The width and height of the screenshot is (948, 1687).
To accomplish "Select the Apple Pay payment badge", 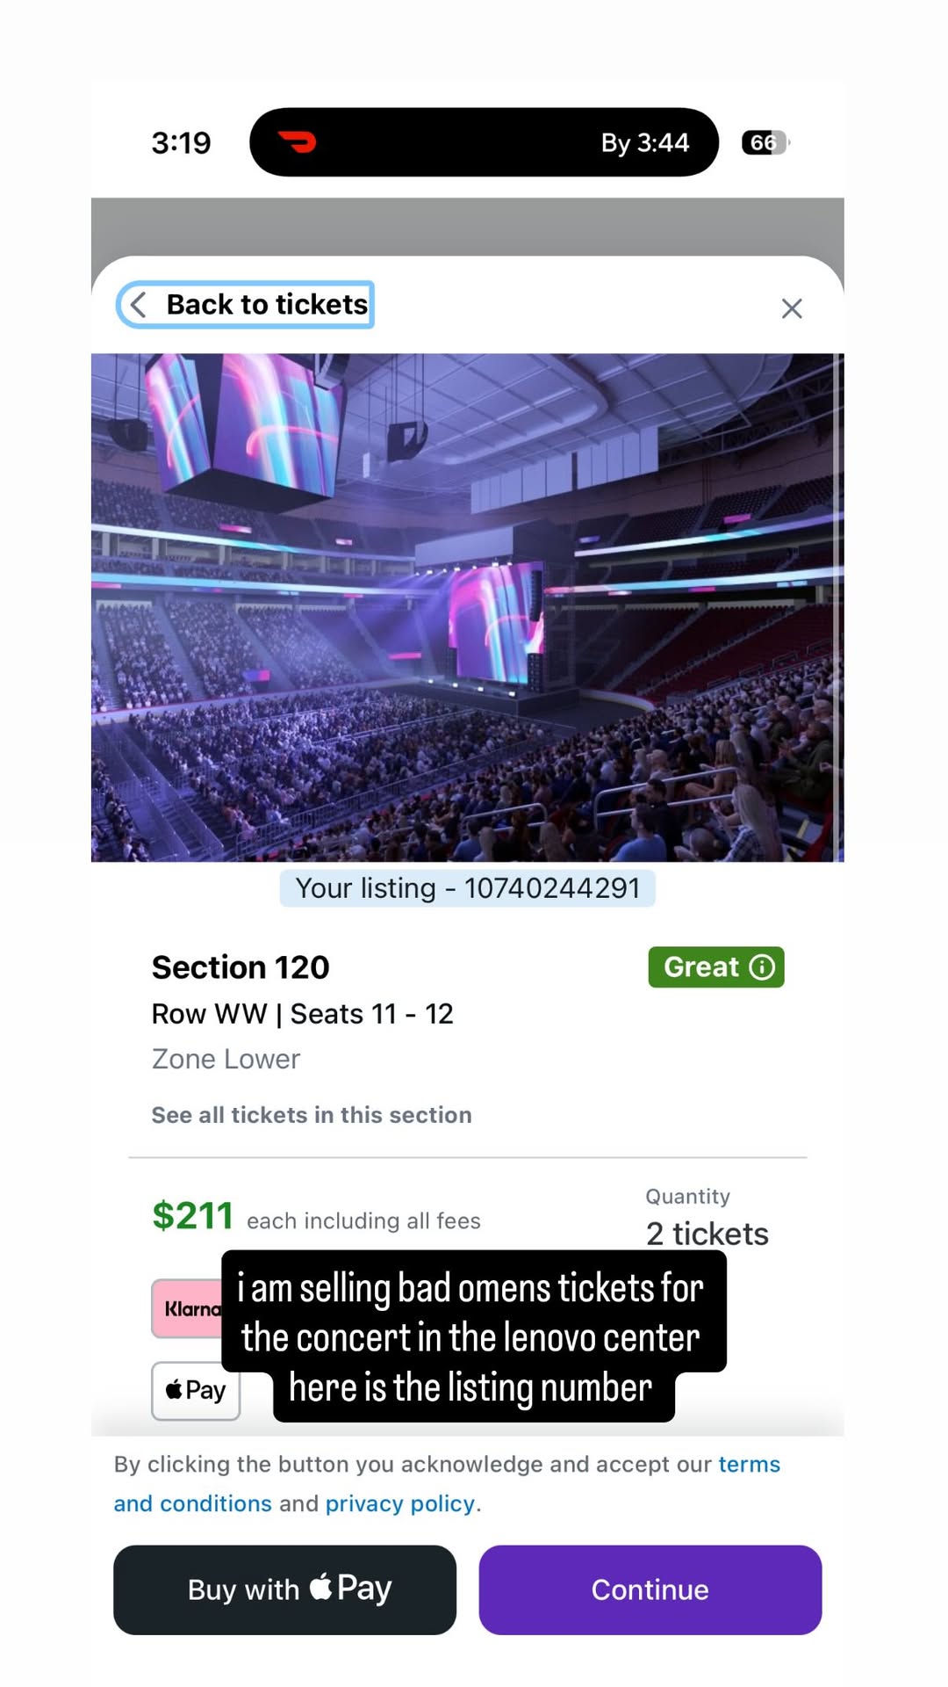I will coord(196,1391).
